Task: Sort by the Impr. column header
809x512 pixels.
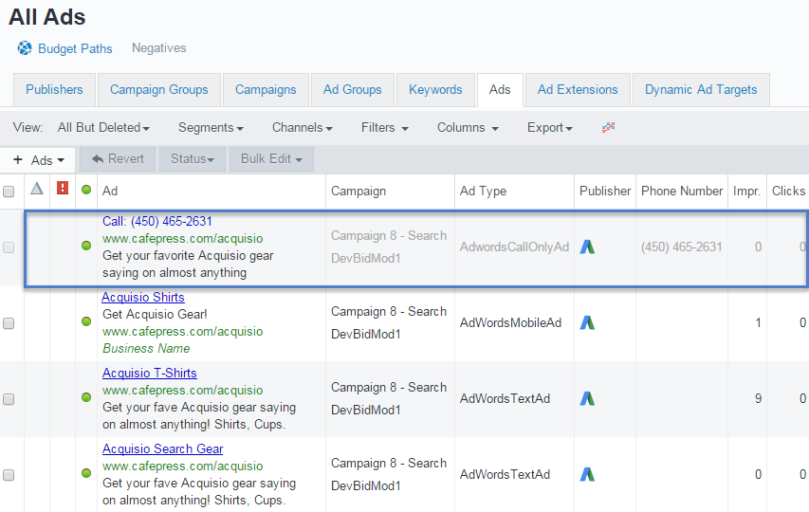Action: 746,192
